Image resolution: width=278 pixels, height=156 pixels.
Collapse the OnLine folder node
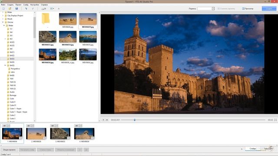(x=3, y=22)
